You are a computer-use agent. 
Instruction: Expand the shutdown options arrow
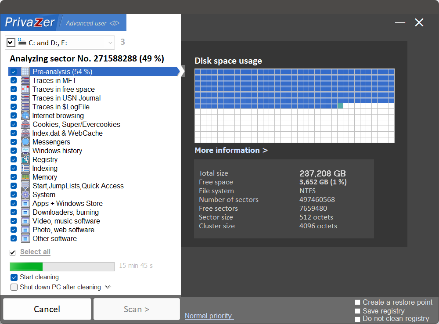point(108,287)
